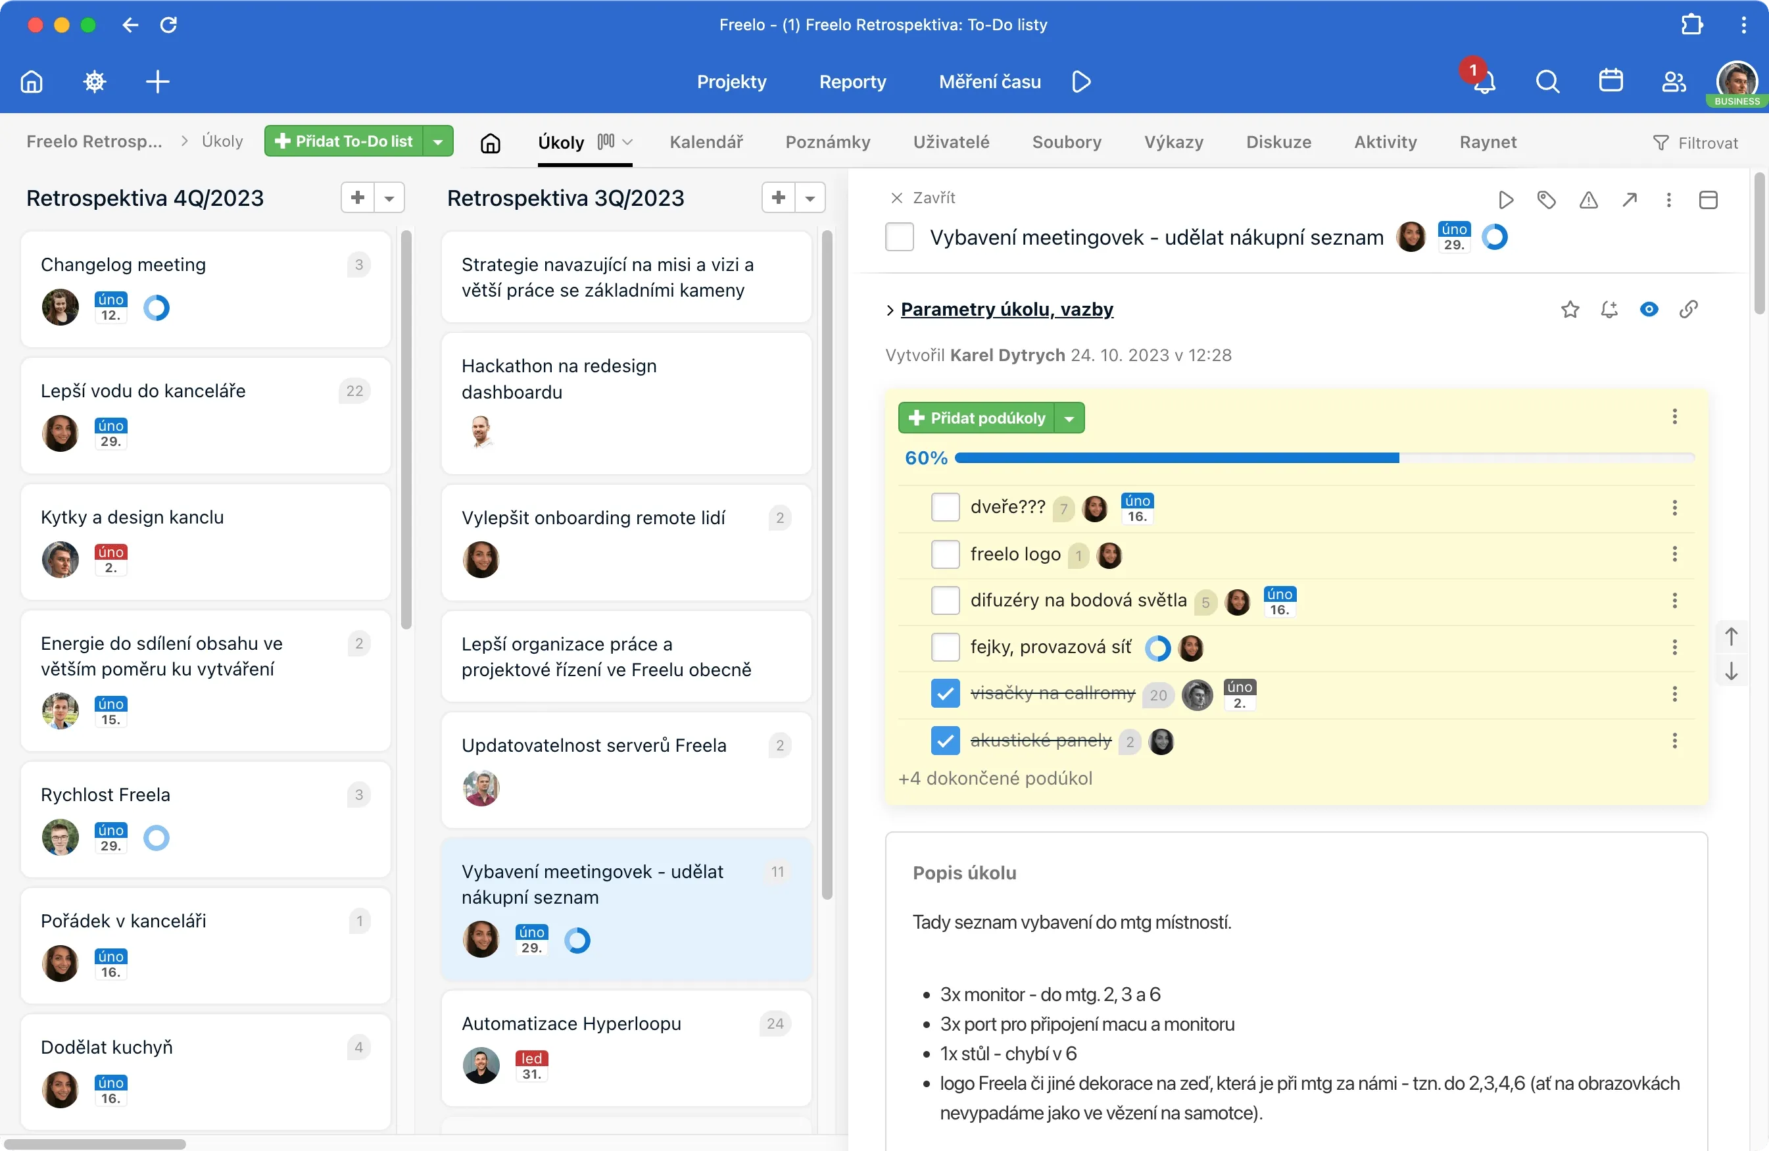Viewport: 1769px width, 1151px height.
Task: Start time tracking with play icon in task header
Action: (1505, 199)
